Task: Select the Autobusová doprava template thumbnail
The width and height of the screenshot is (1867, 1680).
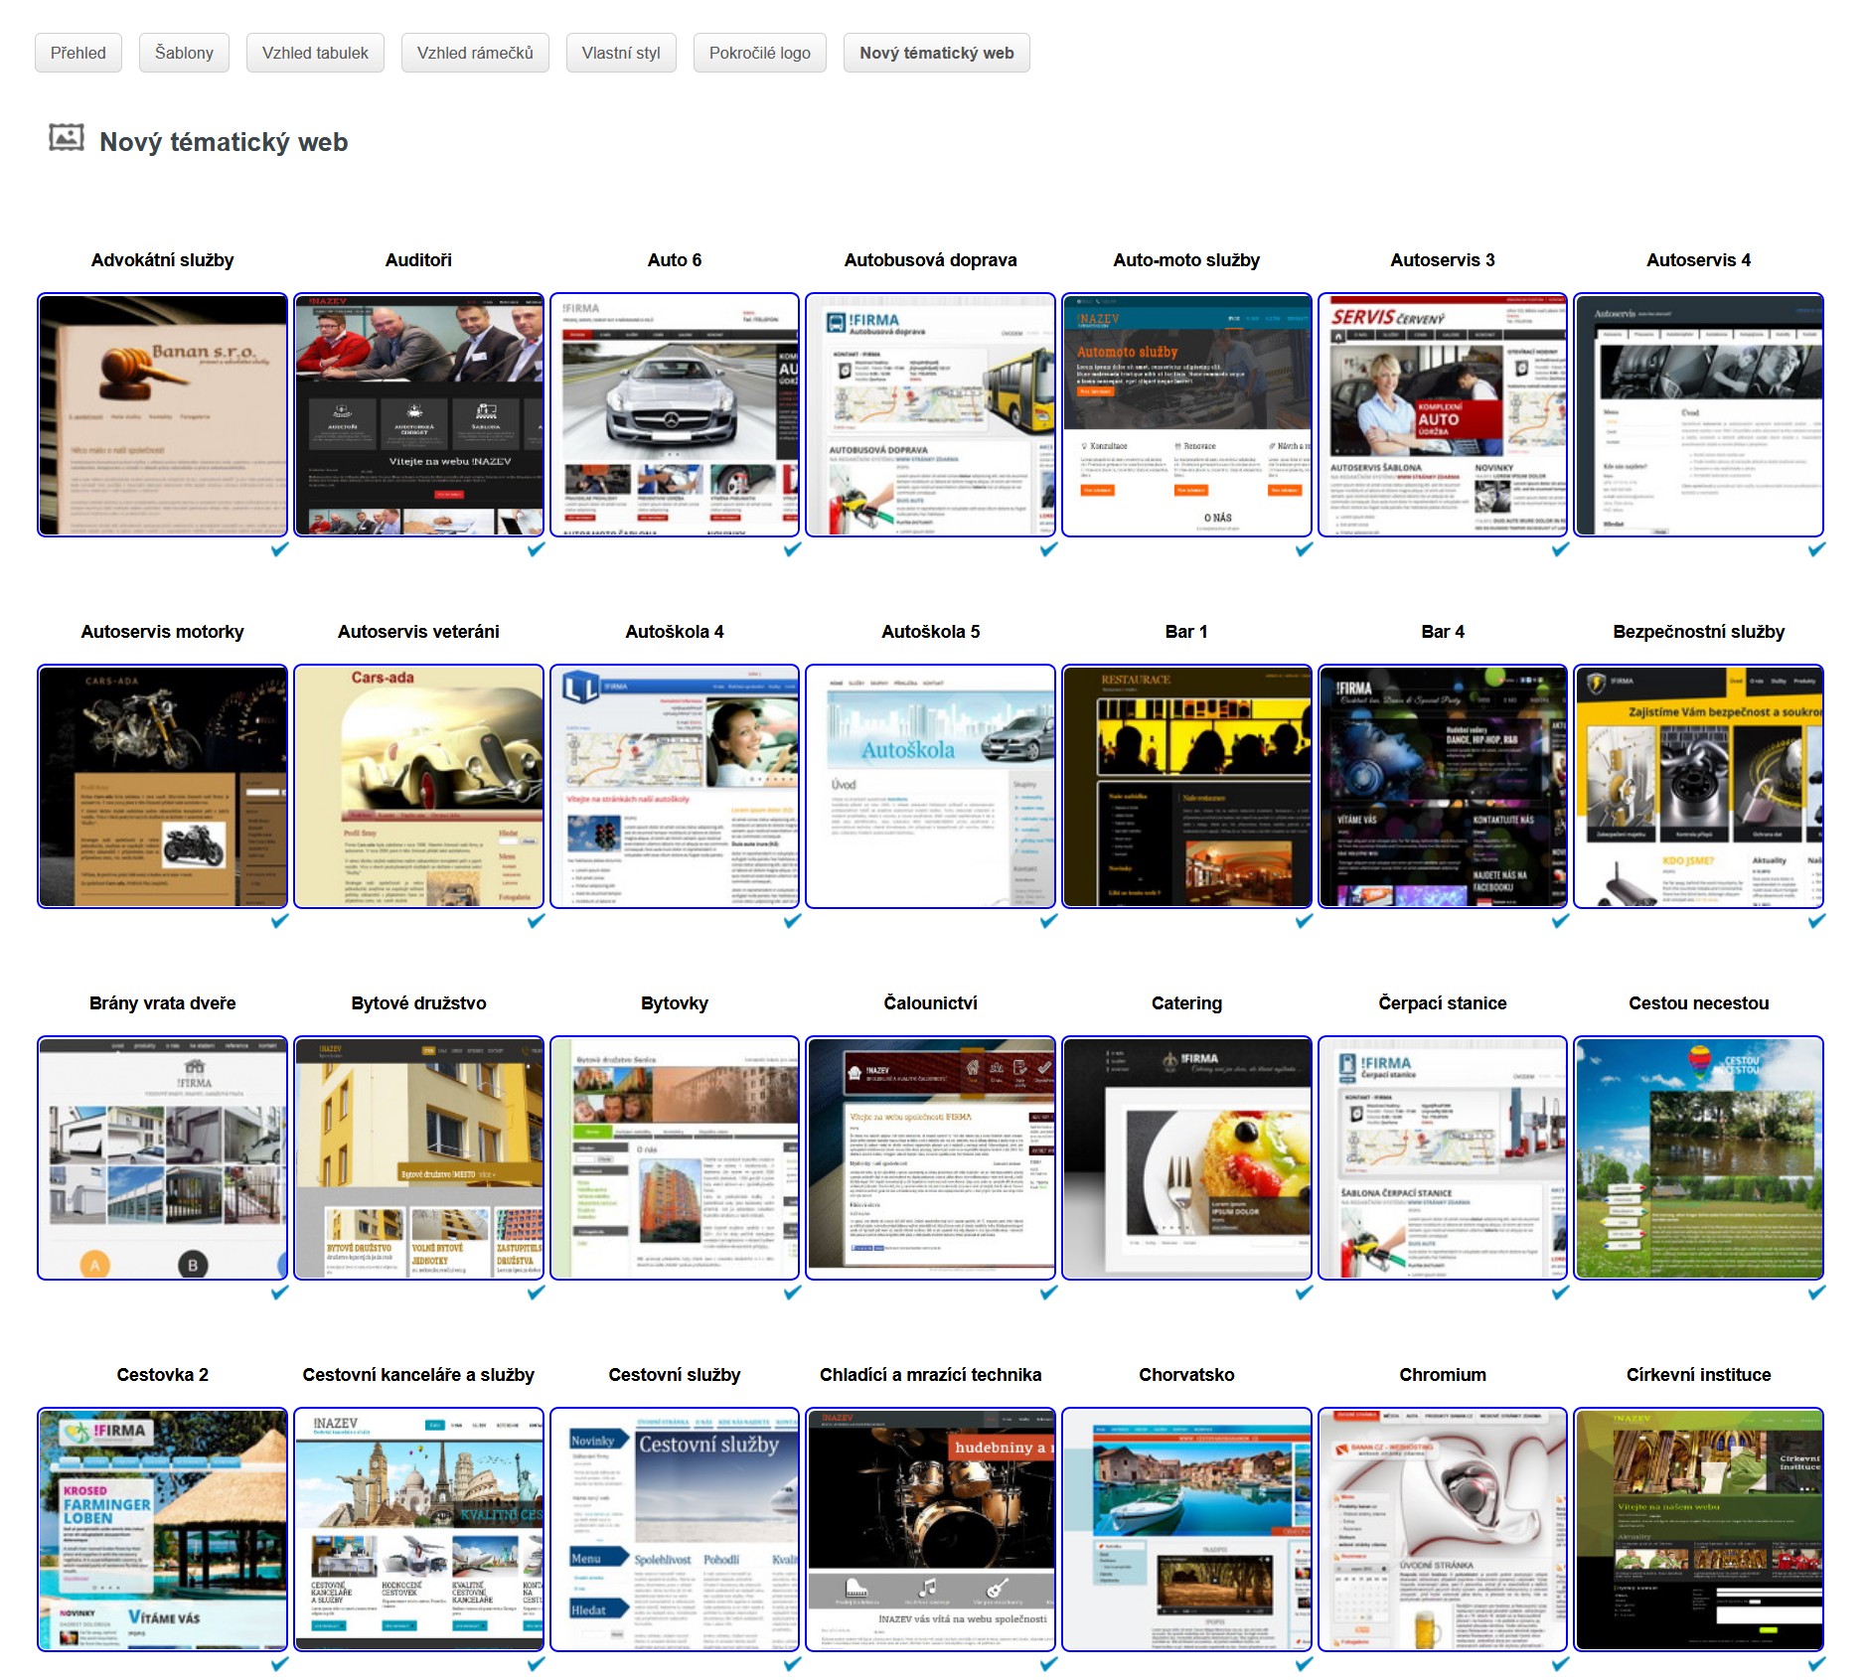Action: coord(930,415)
